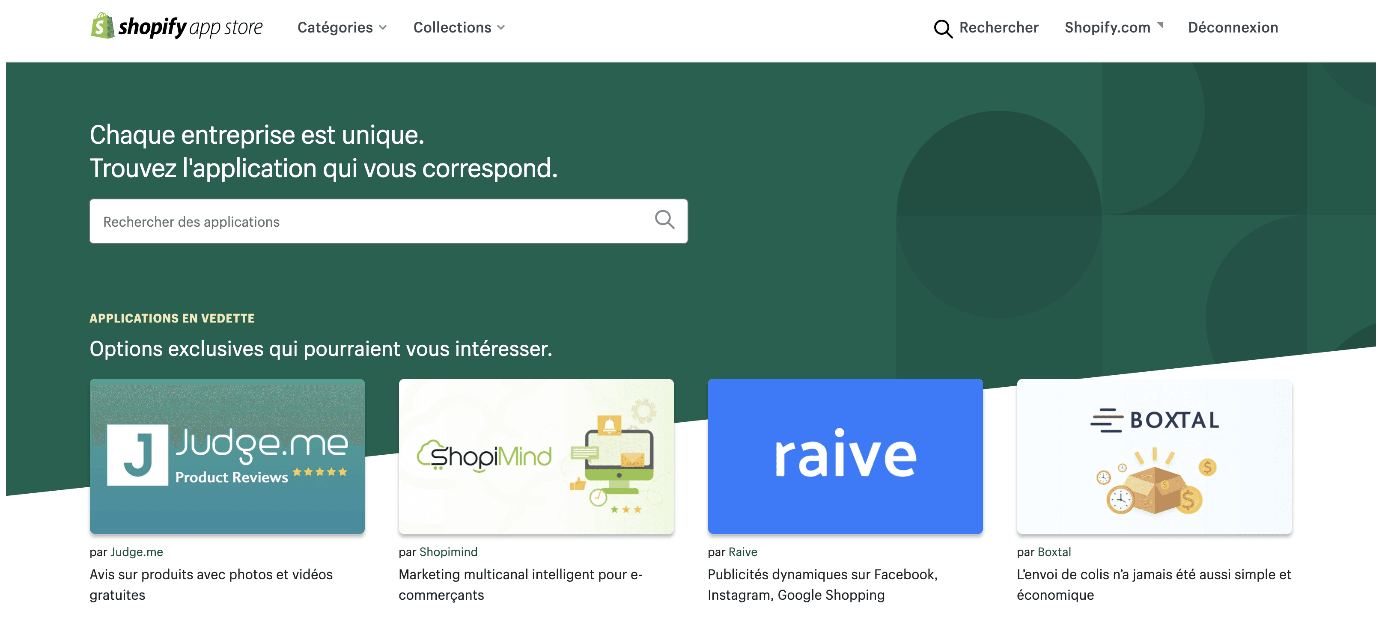The image size is (1382, 640).
Task: Follow the Shopimind developer link
Action: click(x=448, y=551)
